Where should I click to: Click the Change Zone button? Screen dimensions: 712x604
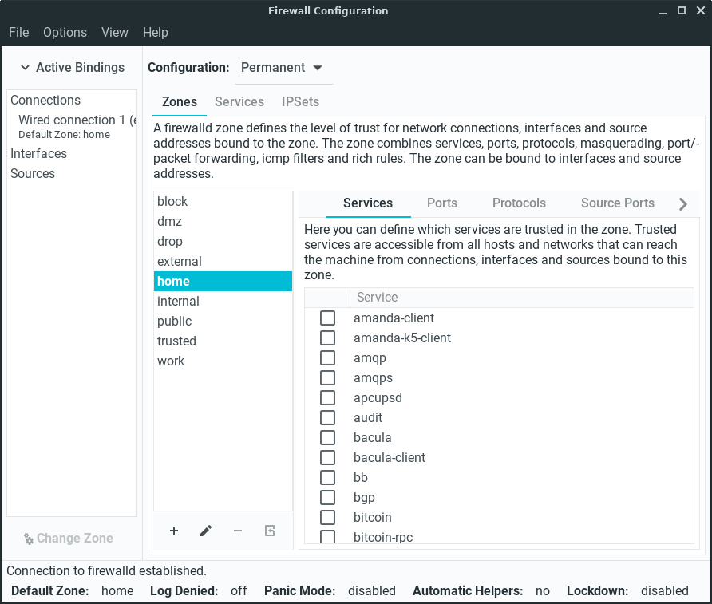point(68,539)
